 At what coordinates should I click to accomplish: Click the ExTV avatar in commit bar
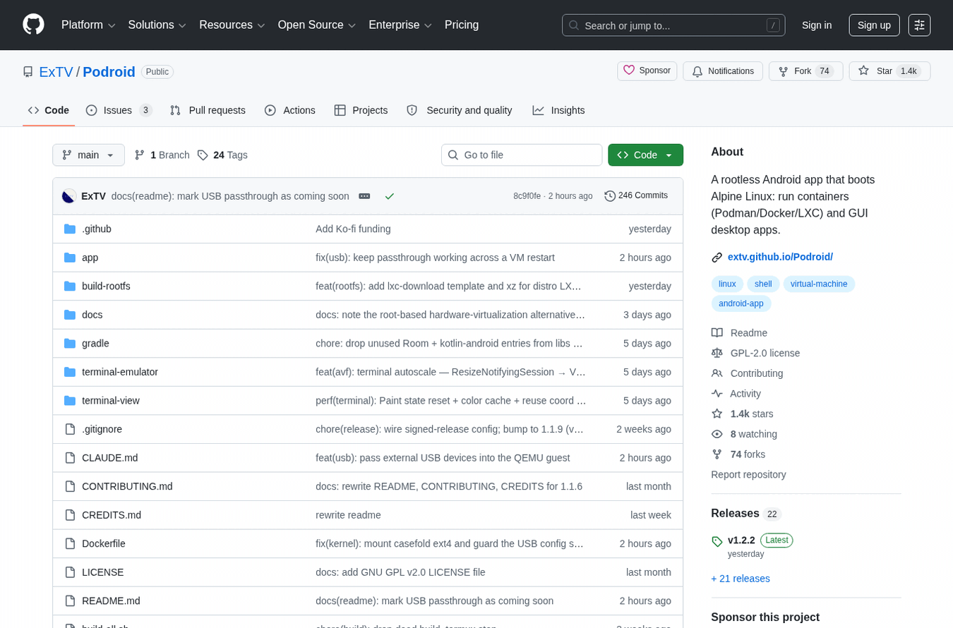coord(69,196)
